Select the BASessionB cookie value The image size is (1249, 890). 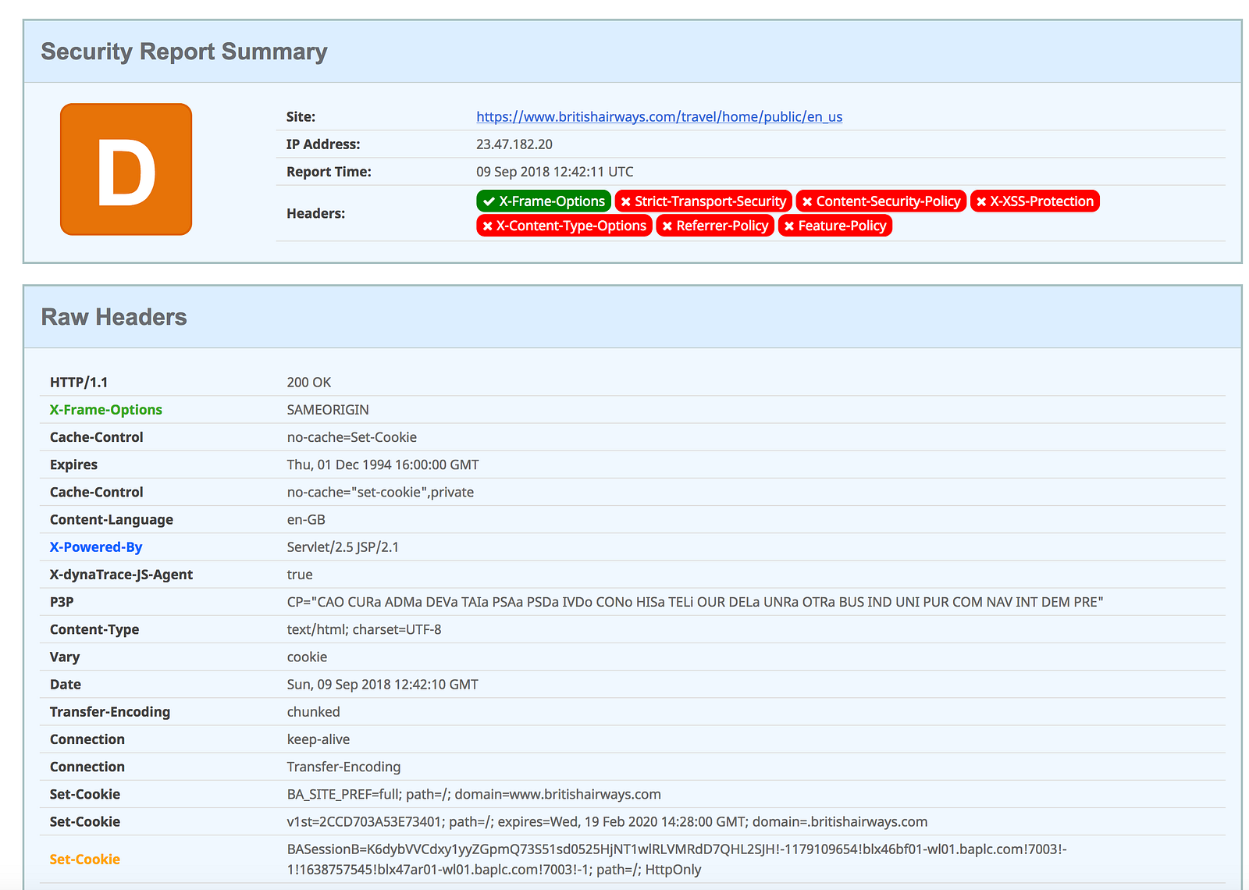[x=677, y=860]
